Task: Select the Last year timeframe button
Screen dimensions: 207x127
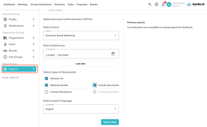Action: 81,64
